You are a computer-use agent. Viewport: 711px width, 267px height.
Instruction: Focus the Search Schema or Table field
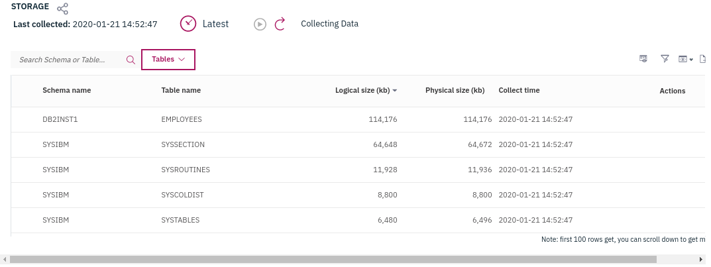[x=68, y=60]
